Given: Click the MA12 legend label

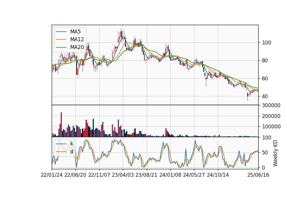Looking at the screenshot, I should pos(77,39).
